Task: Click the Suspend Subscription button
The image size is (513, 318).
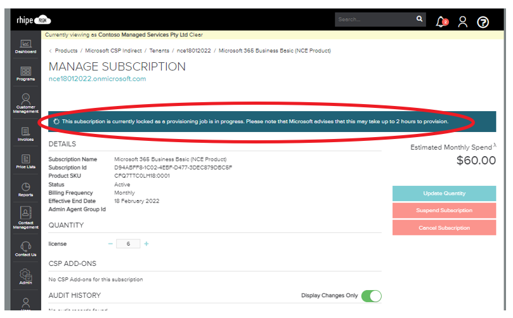Action: point(444,211)
